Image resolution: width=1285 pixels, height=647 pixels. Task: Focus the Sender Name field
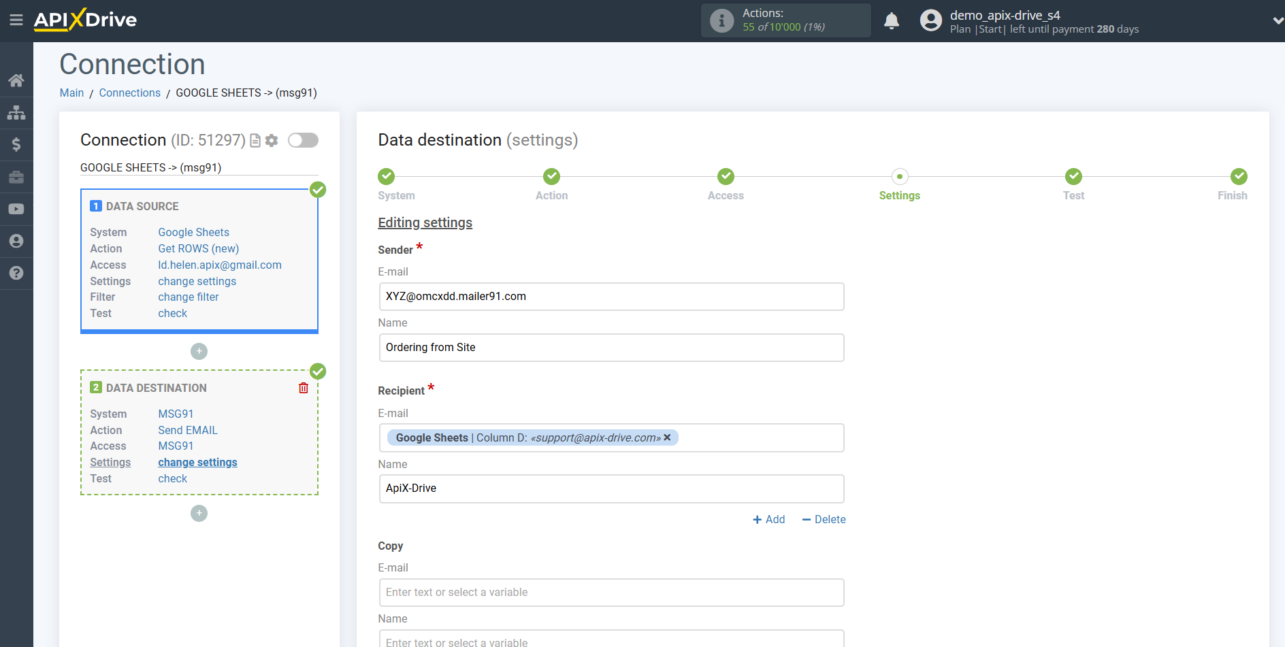(x=611, y=348)
